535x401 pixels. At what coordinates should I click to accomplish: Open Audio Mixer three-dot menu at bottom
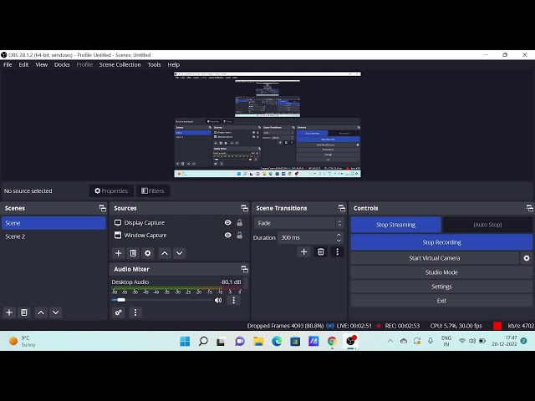point(135,312)
